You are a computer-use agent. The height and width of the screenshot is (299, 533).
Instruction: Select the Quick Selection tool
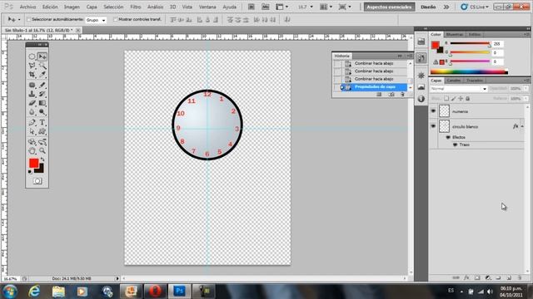42,66
